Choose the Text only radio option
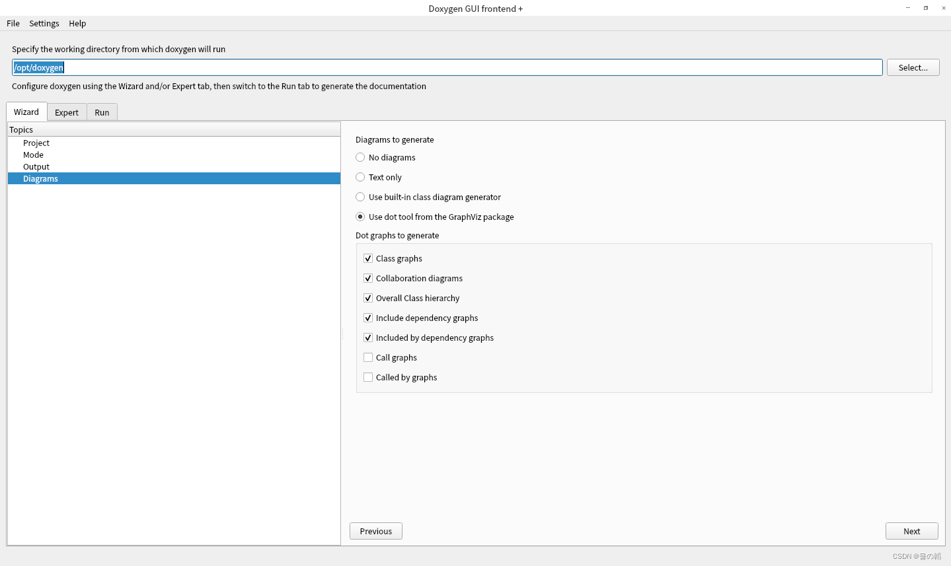This screenshot has width=951, height=566. tap(360, 177)
